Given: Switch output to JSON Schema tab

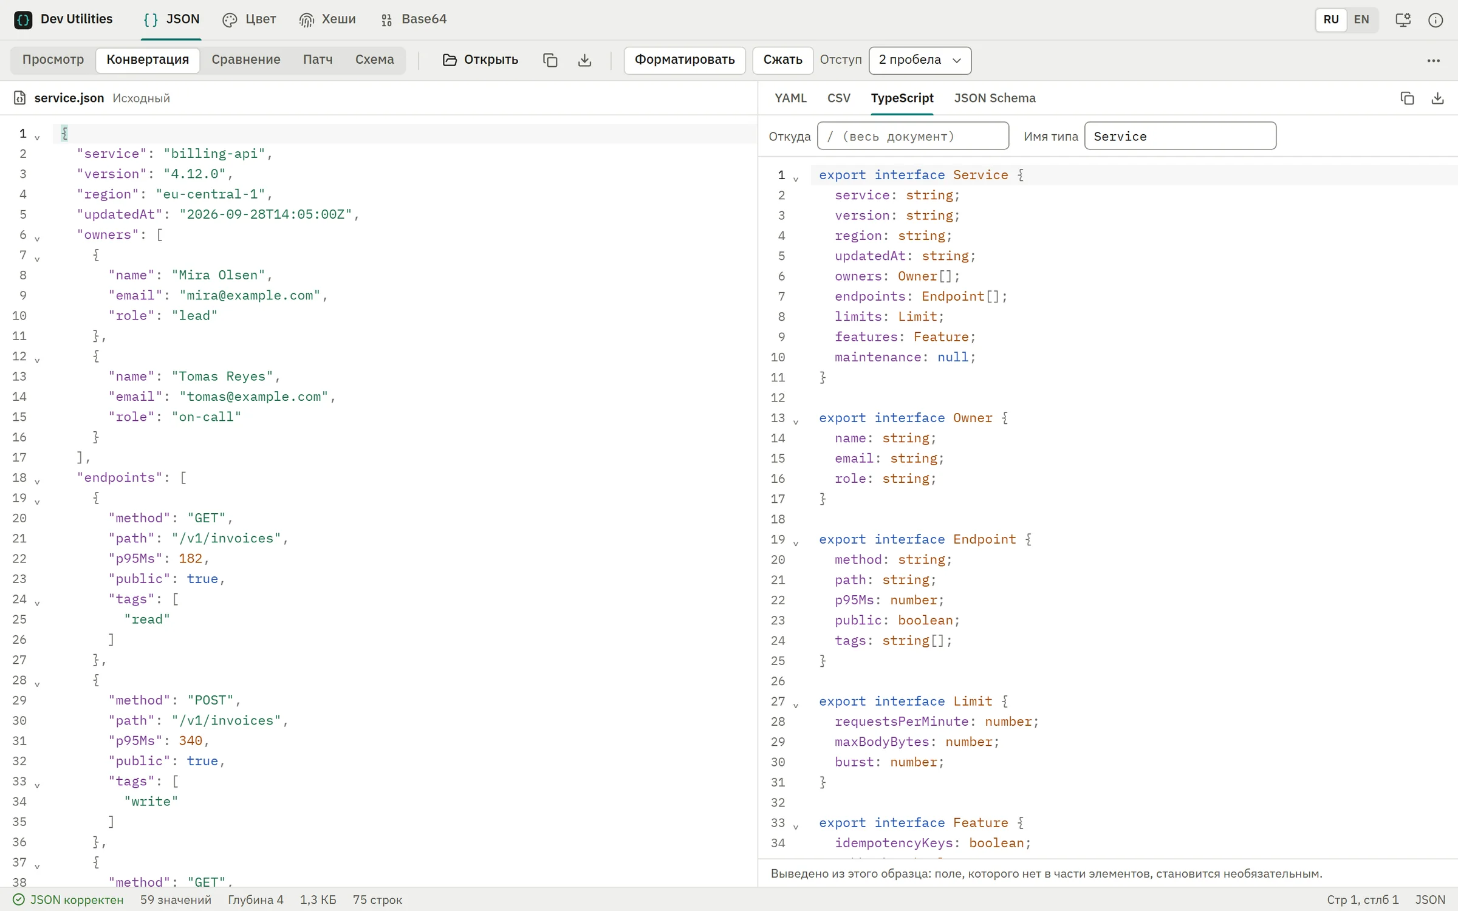Looking at the screenshot, I should coord(994,98).
